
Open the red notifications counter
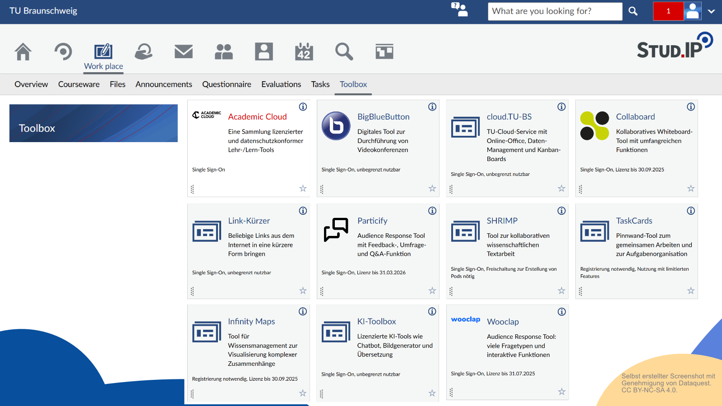click(x=668, y=11)
